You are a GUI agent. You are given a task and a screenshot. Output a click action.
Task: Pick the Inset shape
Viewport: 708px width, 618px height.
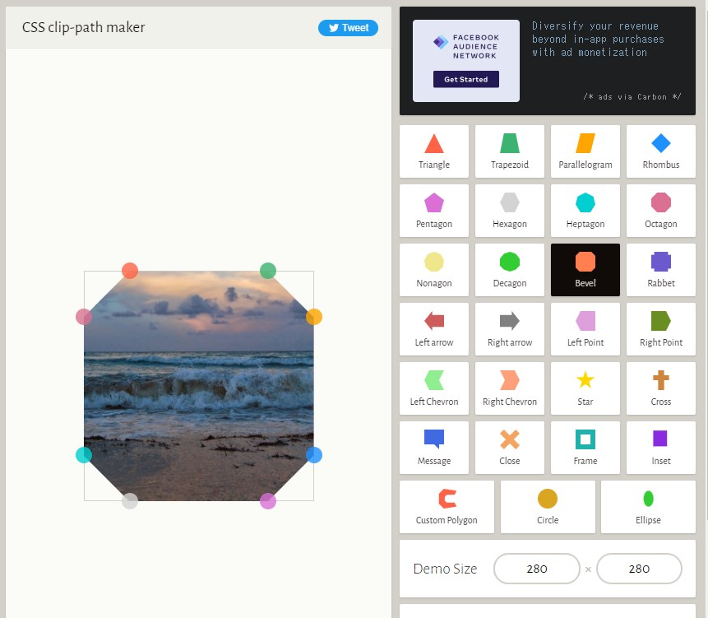coord(660,447)
